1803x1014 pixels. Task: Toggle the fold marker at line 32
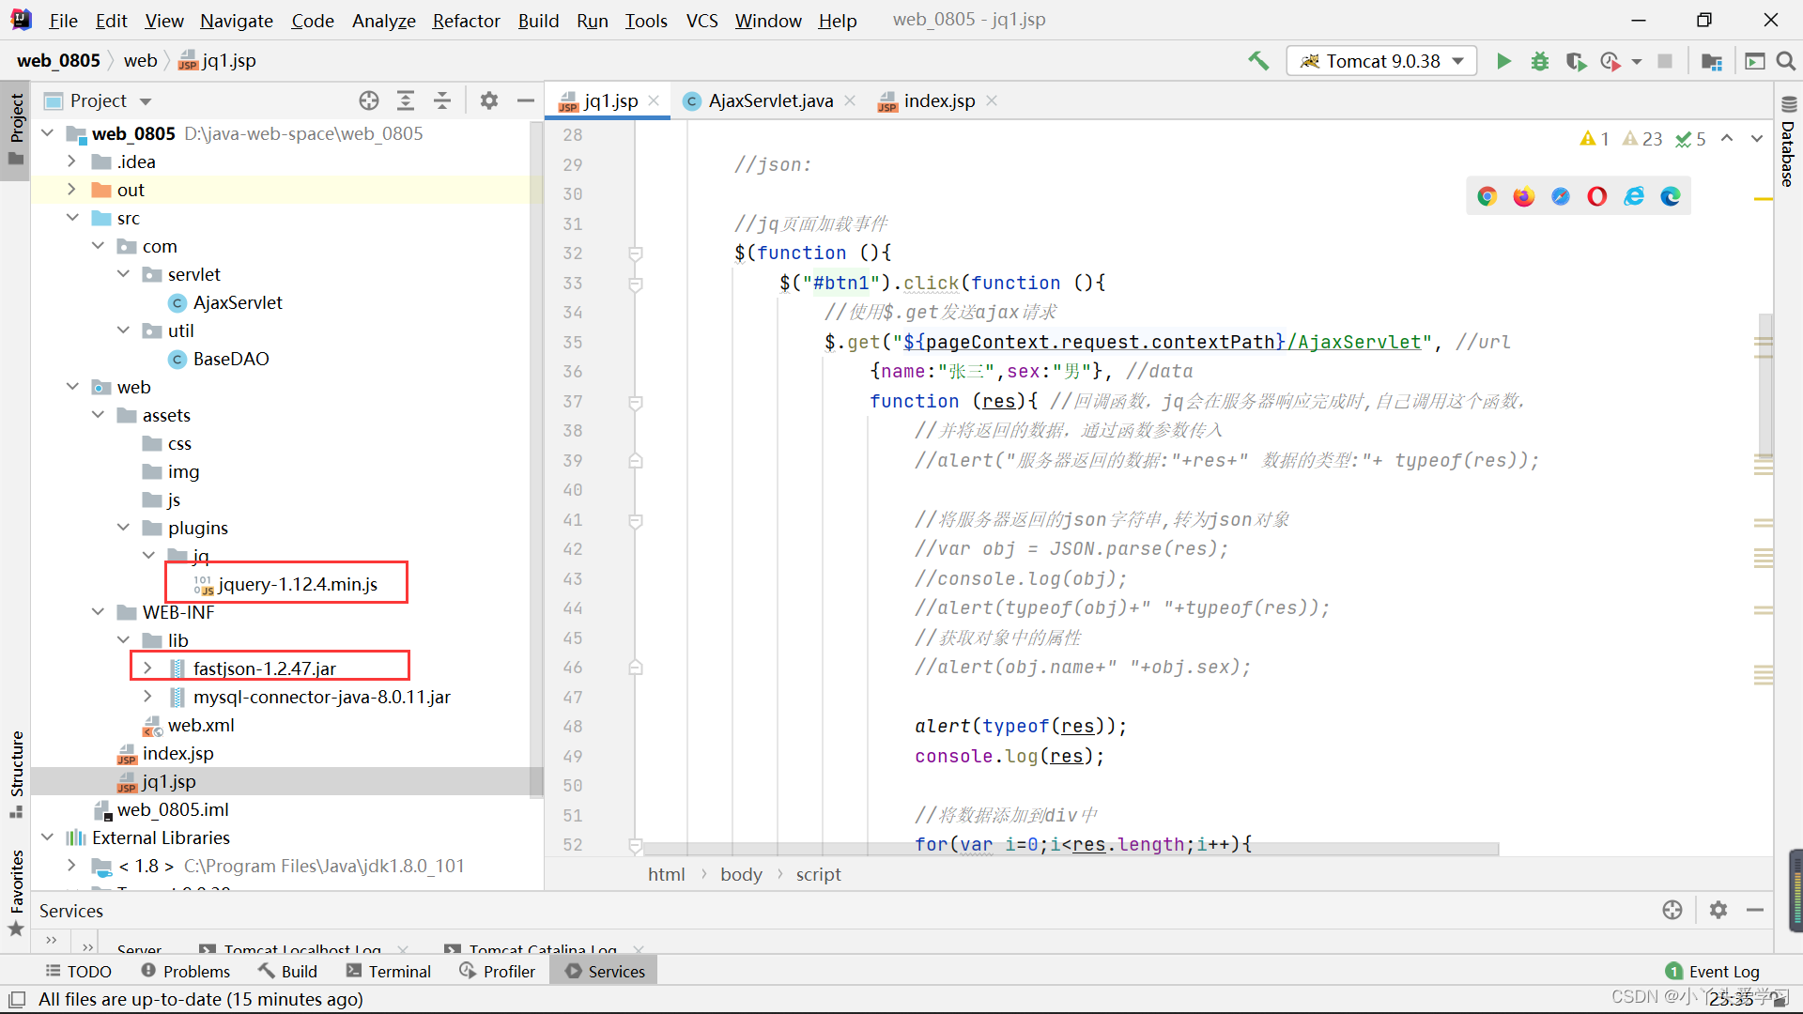(636, 253)
